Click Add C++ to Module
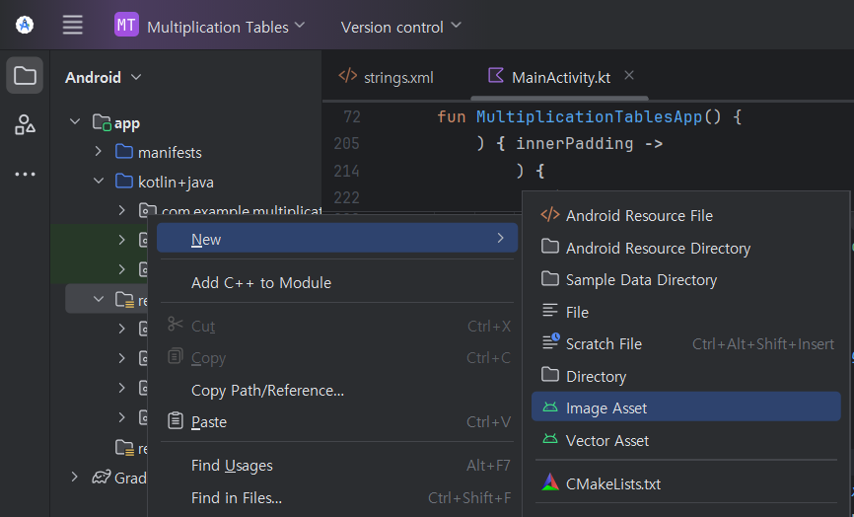Viewport: 854px width, 517px height. 260,283
